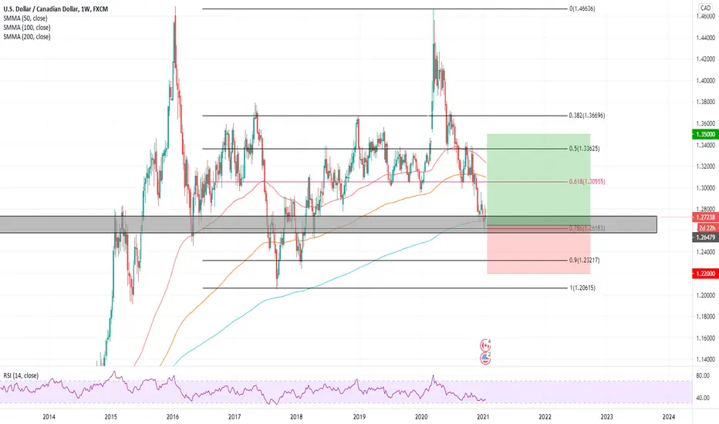Screen dimensions: 719x424
Task: Select the SMMA (200, close) indicator legend
Action: click(x=26, y=37)
